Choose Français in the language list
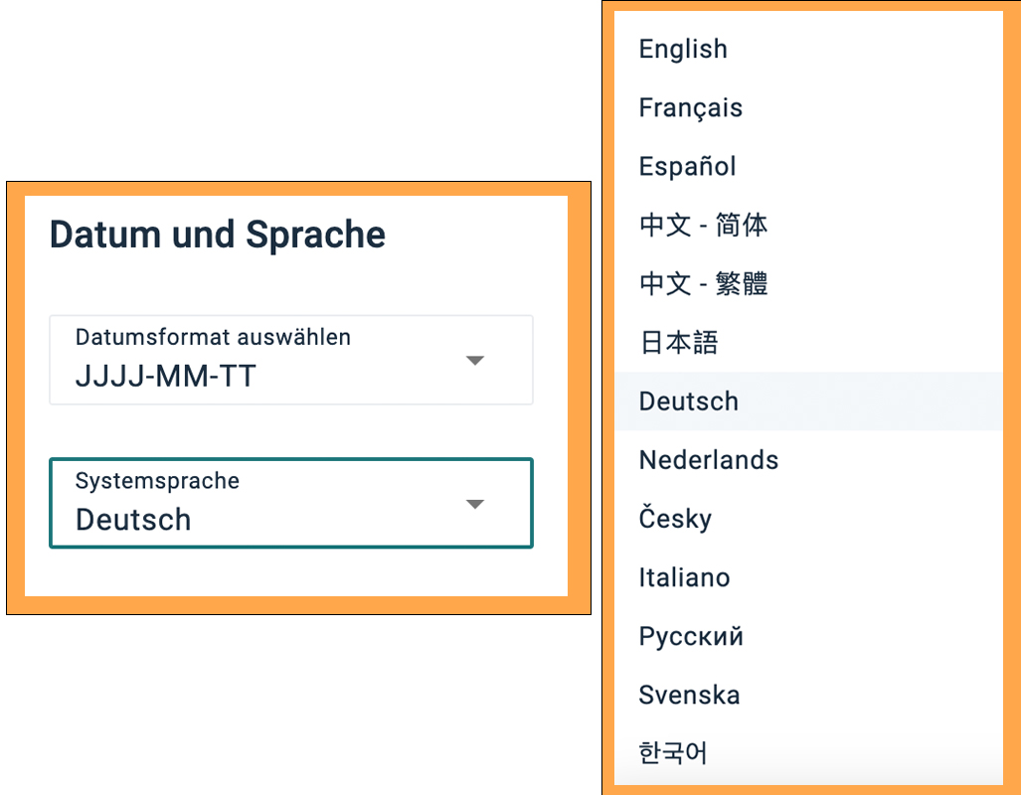The image size is (1021, 795). tap(690, 107)
